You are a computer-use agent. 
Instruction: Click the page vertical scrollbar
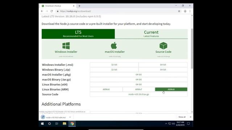pos(192,49)
